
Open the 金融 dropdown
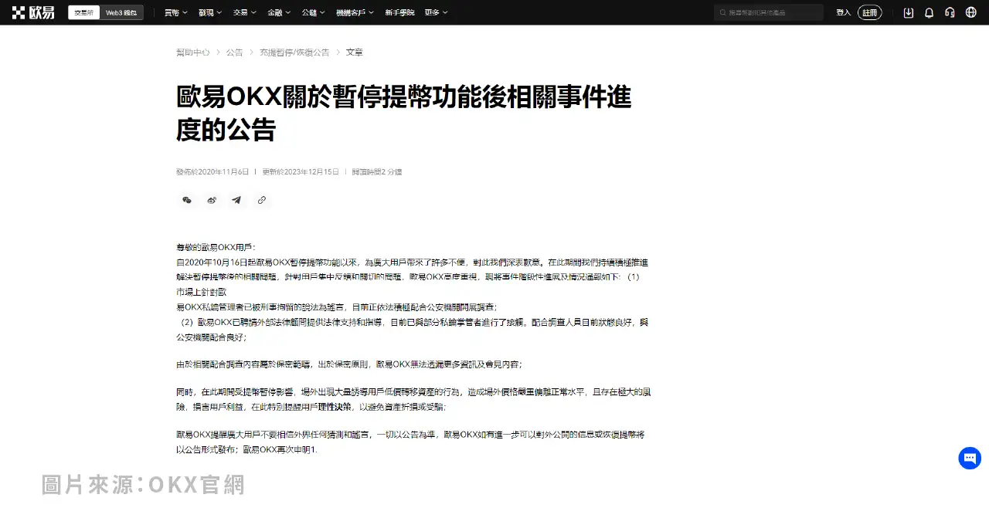pyautogui.click(x=278, y=12)
